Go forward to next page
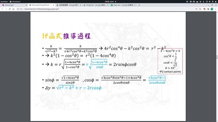This screenshot has height=122, width=218. point(6,9)
